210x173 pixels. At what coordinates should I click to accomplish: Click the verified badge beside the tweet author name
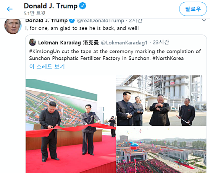[72, 21]
